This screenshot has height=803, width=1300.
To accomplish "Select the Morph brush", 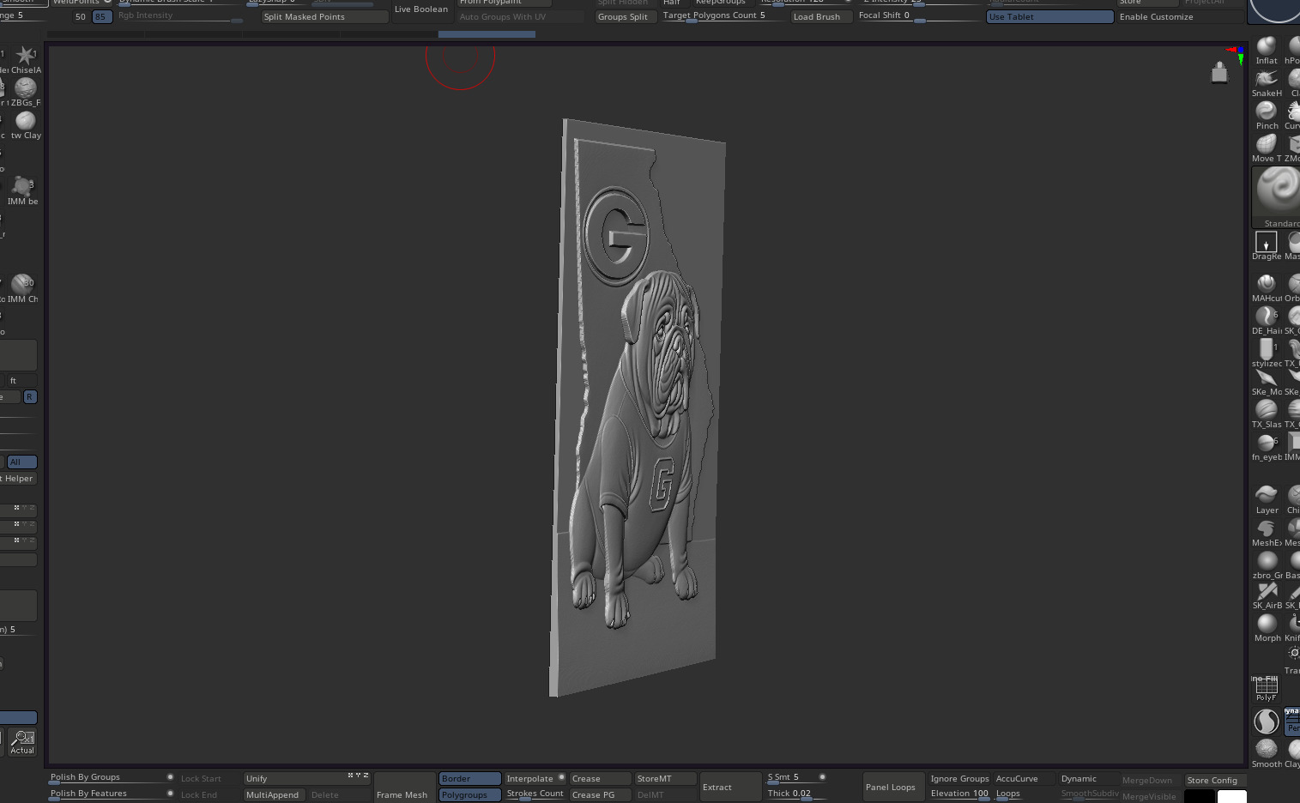I will tap(1267, 628).
